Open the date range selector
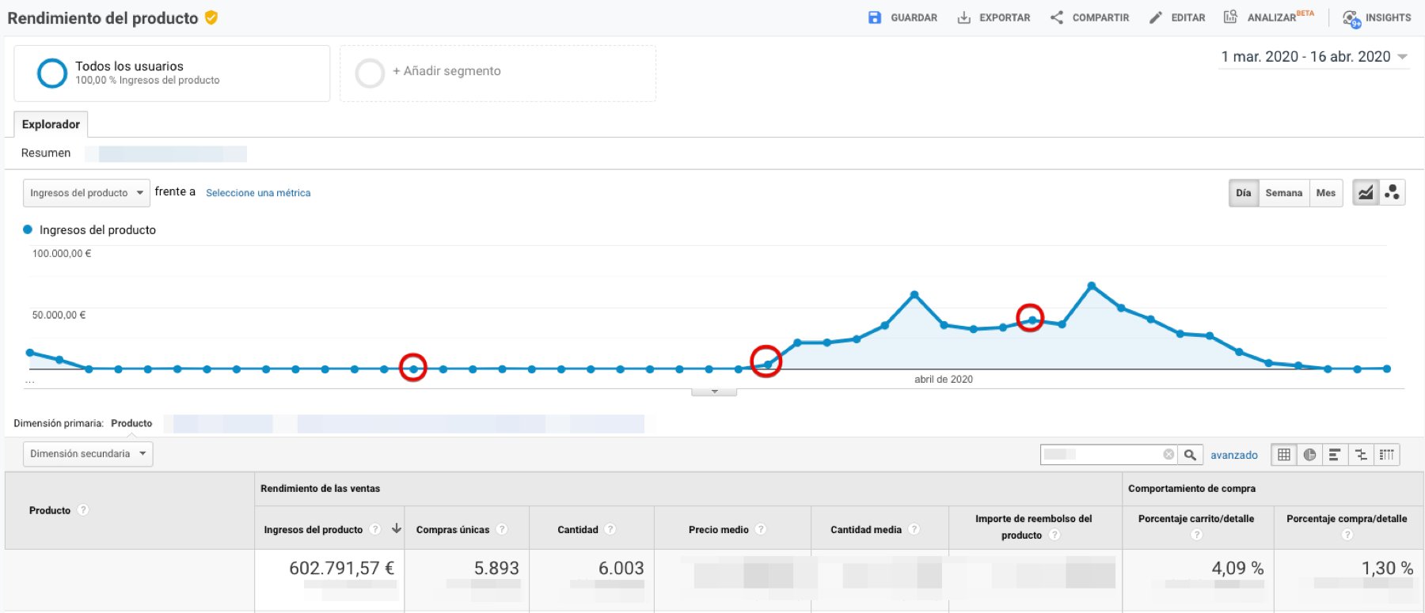Screen dimensions: 1425x613 pos(1313,57)
